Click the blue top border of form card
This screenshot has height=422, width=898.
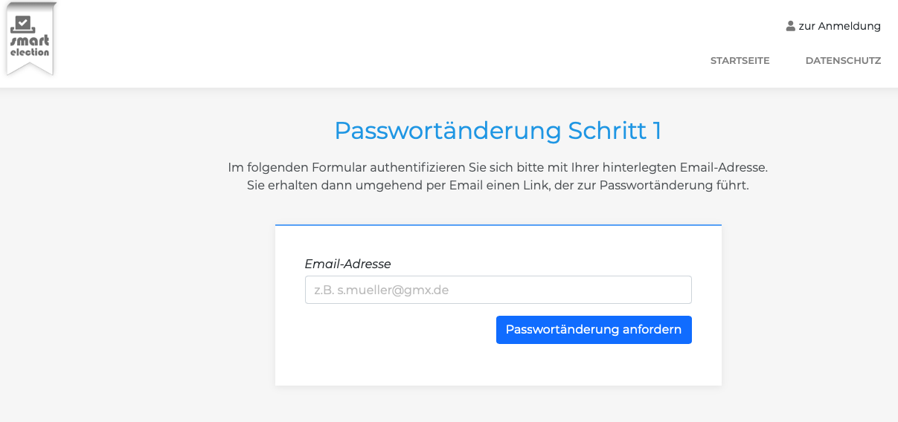498,224
